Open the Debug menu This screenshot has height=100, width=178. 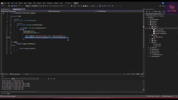pyautogui.click(x=30, y=3)
